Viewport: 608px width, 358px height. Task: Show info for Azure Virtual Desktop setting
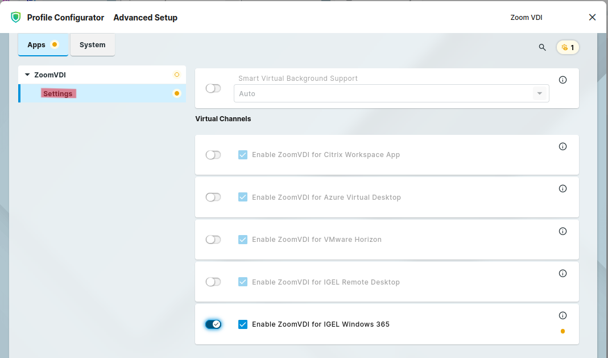click(562, 188)
